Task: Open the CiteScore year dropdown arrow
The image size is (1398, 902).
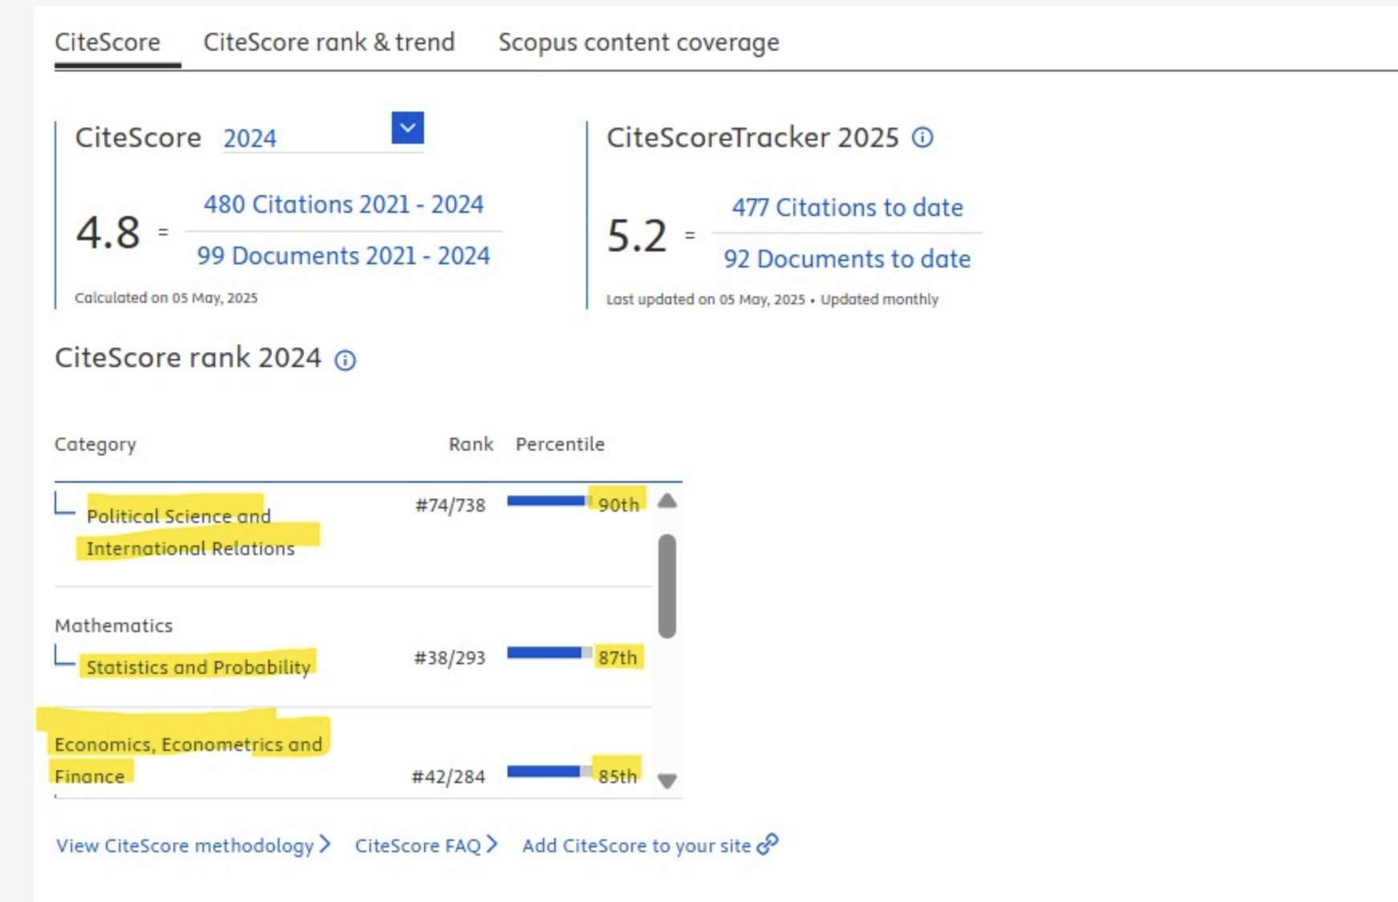Action: tap(408, 128)
